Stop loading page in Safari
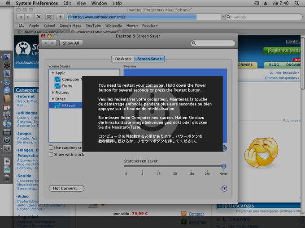 pos(39,17)
